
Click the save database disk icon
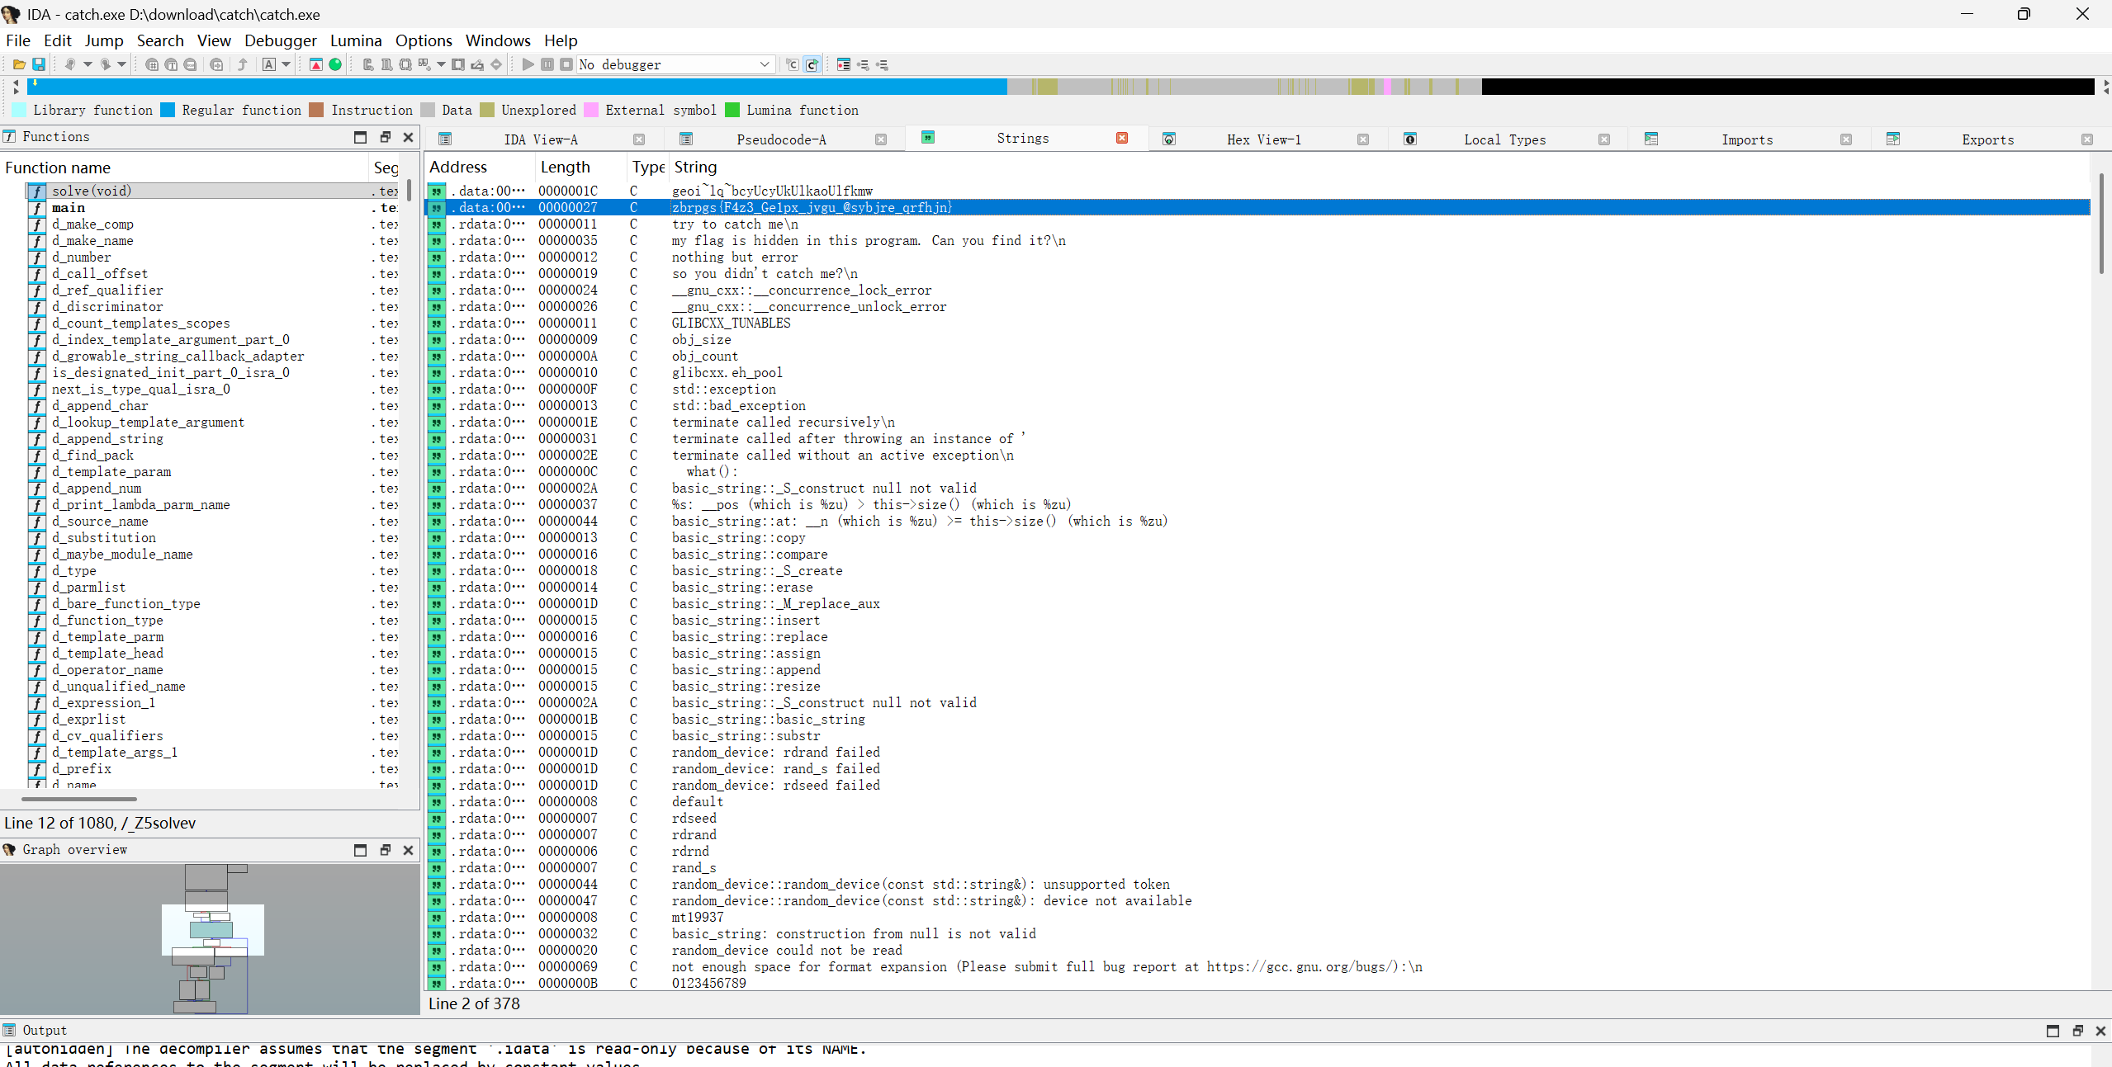click(38, 64)
